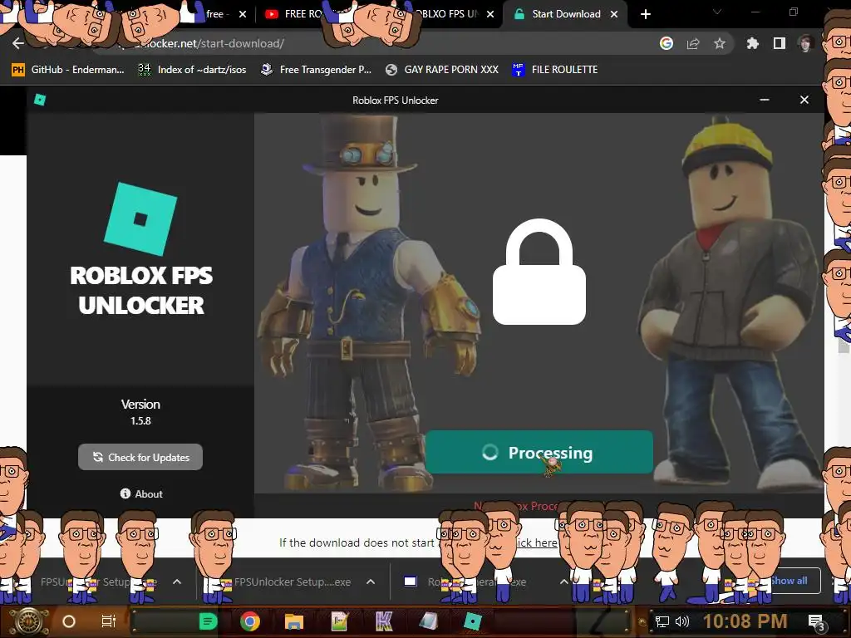This screenshot has width=851, height=638.
Task: Open Windows Start button in taskbar
Action: (28, 621)
